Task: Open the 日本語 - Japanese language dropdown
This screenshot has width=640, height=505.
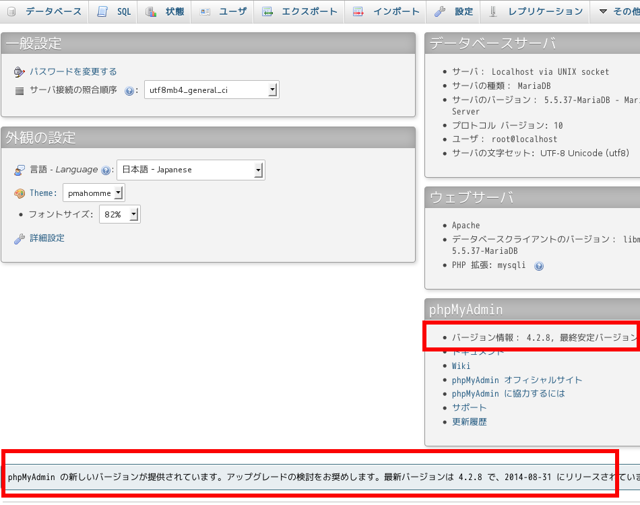Action: point(191,170)
